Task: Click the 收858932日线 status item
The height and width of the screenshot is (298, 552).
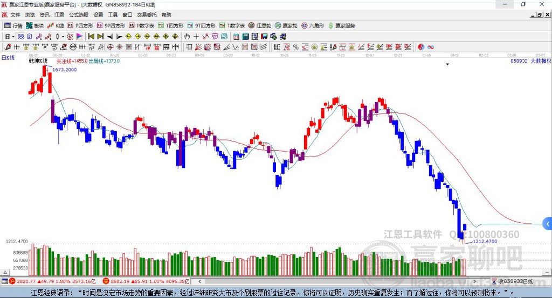Action: pos(515,281)
